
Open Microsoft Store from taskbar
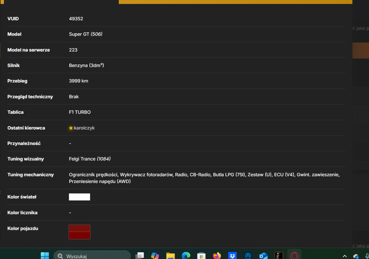[x=201, y=256]
